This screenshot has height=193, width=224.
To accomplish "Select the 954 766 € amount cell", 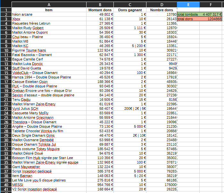I will (x=100, y=185).
